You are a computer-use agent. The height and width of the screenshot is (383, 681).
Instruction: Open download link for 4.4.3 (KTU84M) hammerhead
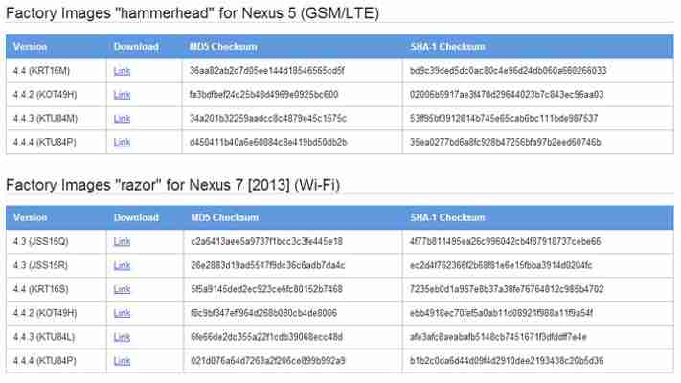[122, 118]
